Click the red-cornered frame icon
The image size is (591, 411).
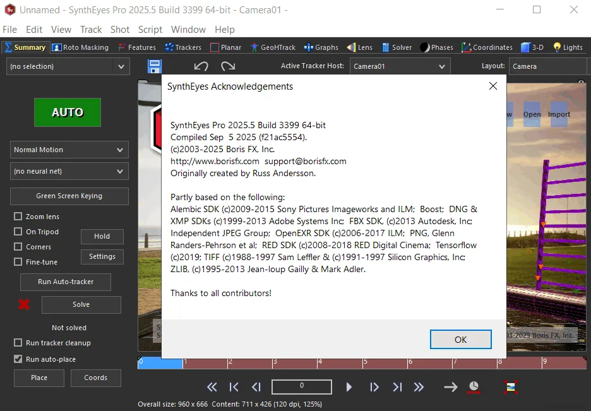pos(511,387)
